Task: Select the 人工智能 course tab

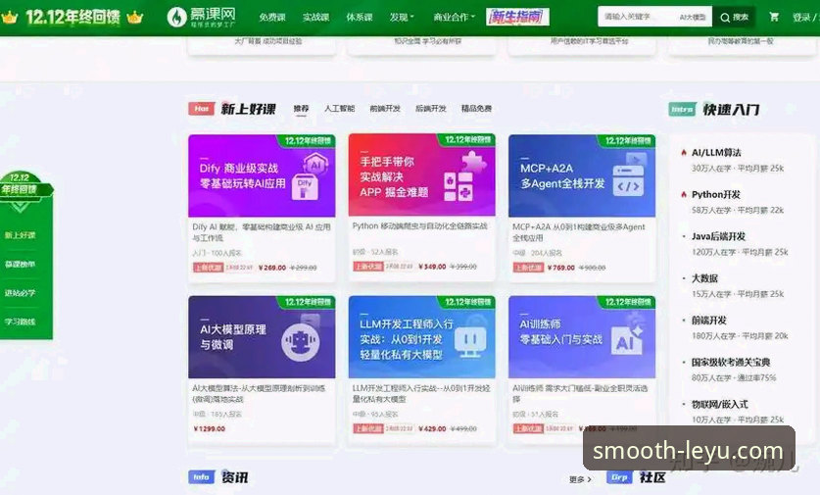Action: point(339,109)
